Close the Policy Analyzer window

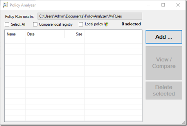(178, 5)
